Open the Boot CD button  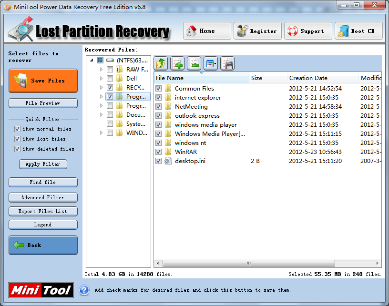pos(358,31)
